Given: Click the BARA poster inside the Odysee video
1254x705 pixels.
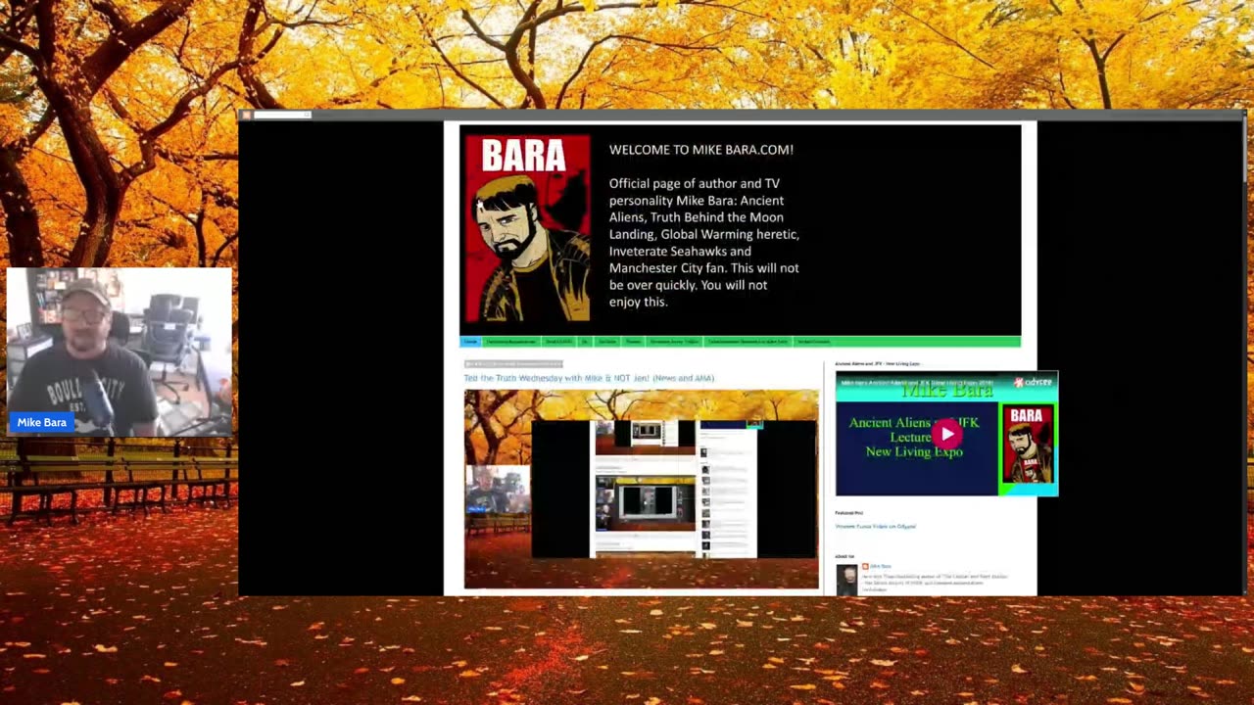Looking at the screenshot, I should click(1026, 446).
